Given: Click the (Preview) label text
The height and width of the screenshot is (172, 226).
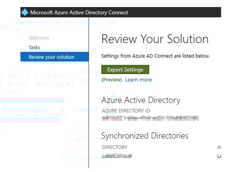Looking at the screenshot, I should pyautogui.click(x=112, y=80).
